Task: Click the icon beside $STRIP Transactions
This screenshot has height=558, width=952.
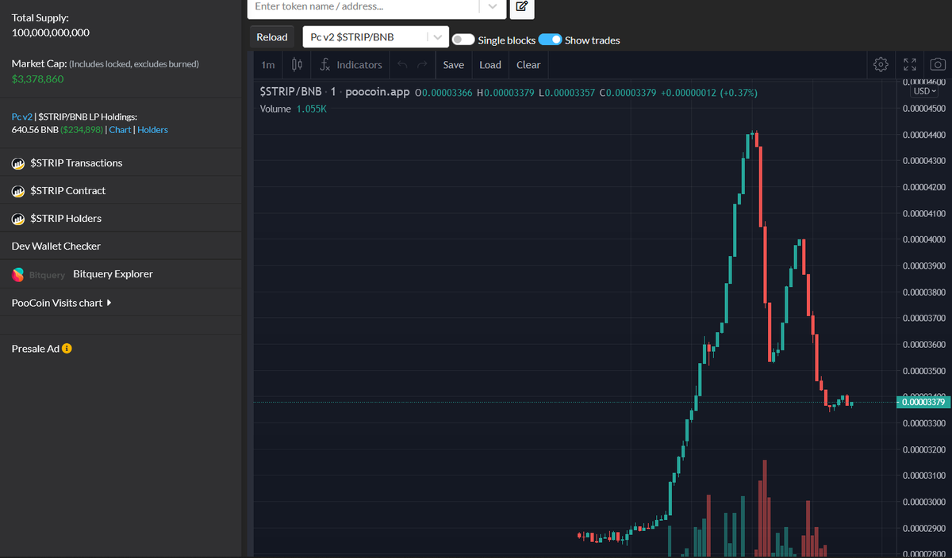Action: click(18, 163)
